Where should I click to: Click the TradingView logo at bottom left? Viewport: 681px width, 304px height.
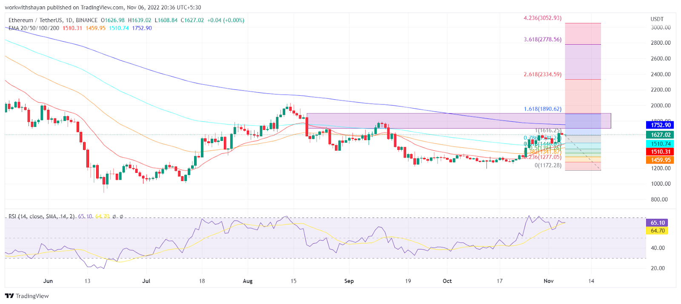pos(27,296)
